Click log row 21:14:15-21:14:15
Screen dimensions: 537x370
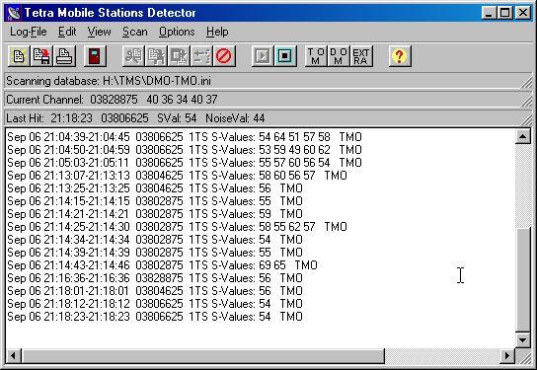click(155, 201)
